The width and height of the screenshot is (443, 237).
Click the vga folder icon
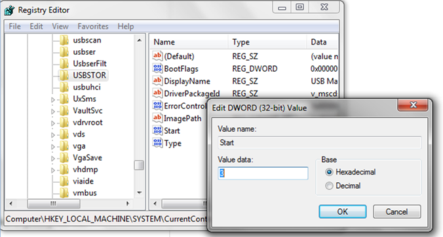[64, 146]
